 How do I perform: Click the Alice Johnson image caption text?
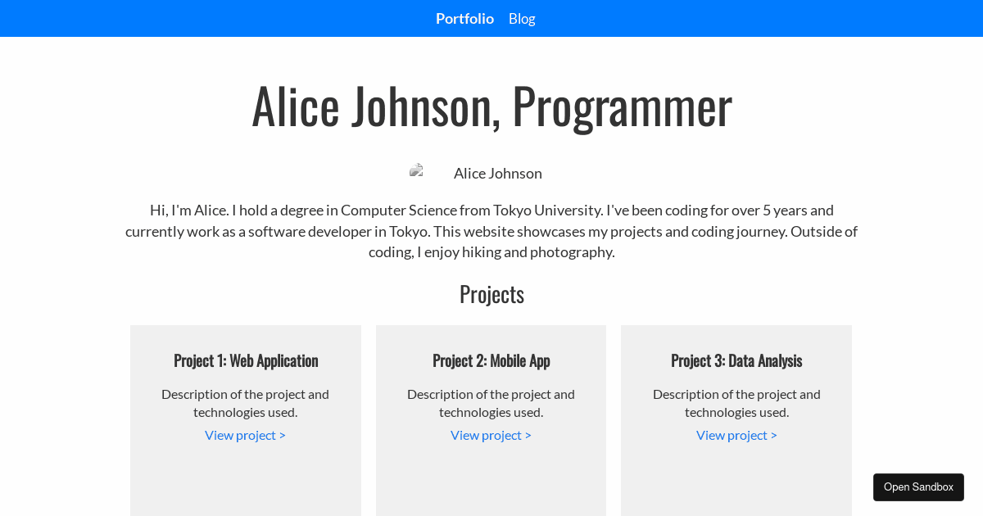point(497,173)
